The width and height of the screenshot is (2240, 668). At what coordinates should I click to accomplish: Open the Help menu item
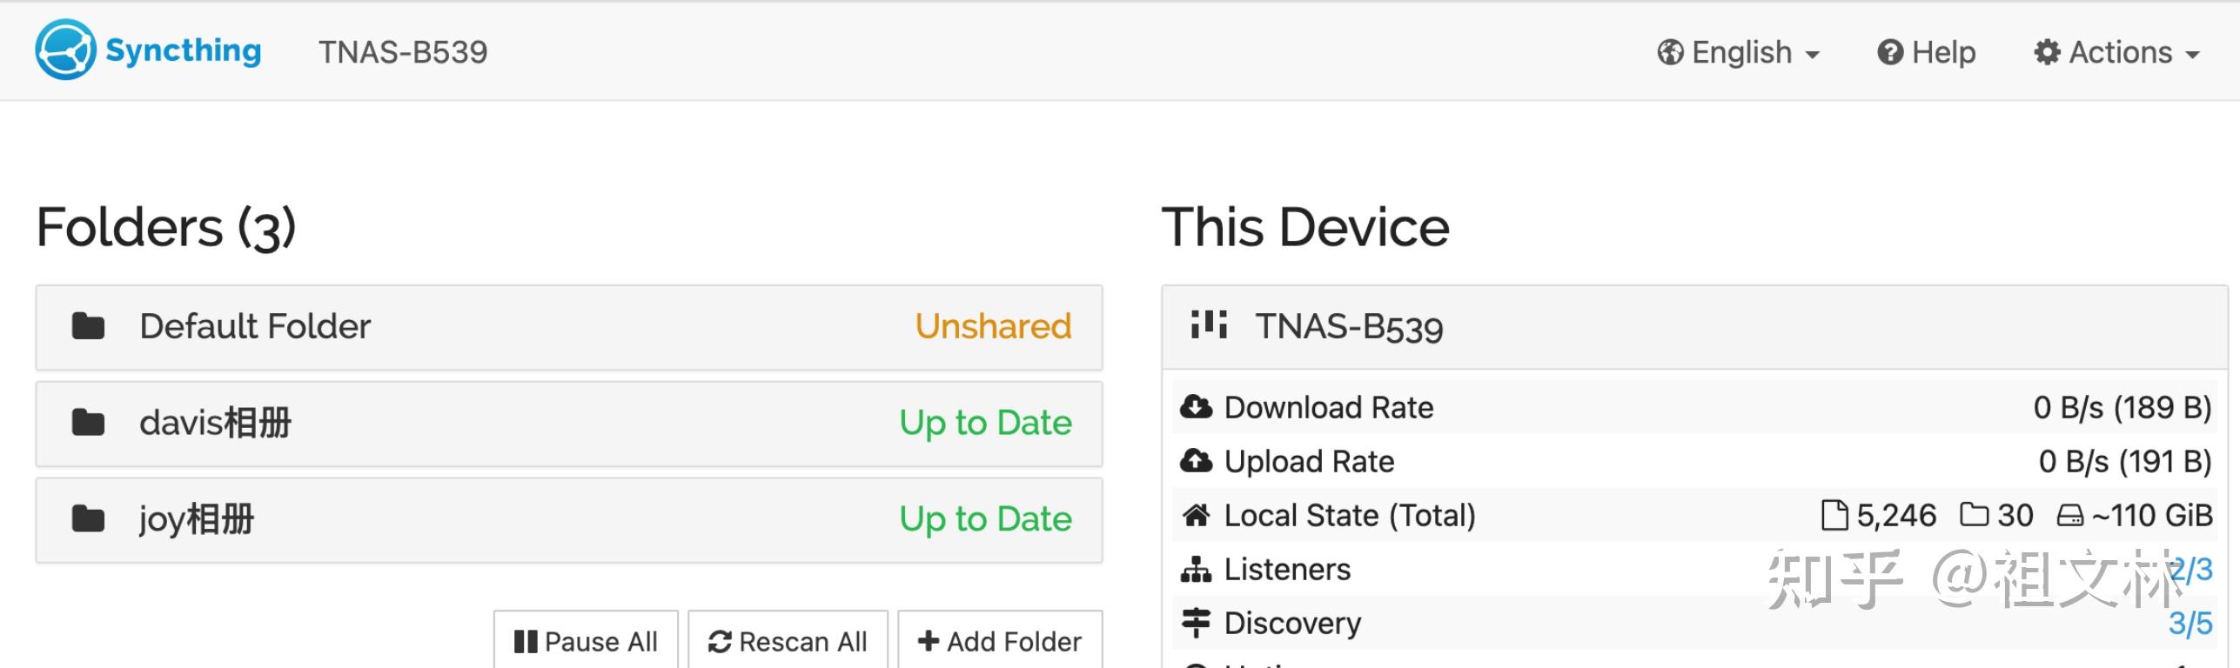click(x=1927, y=52)
